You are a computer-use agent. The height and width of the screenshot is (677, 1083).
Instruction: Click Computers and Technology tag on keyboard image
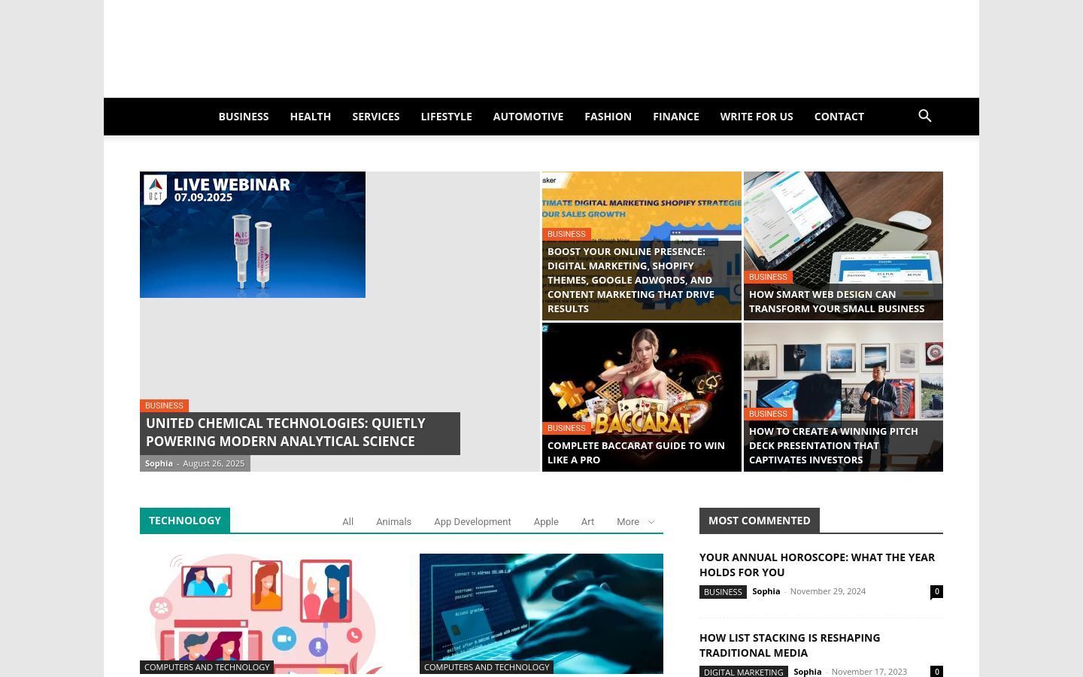[487, 667]
